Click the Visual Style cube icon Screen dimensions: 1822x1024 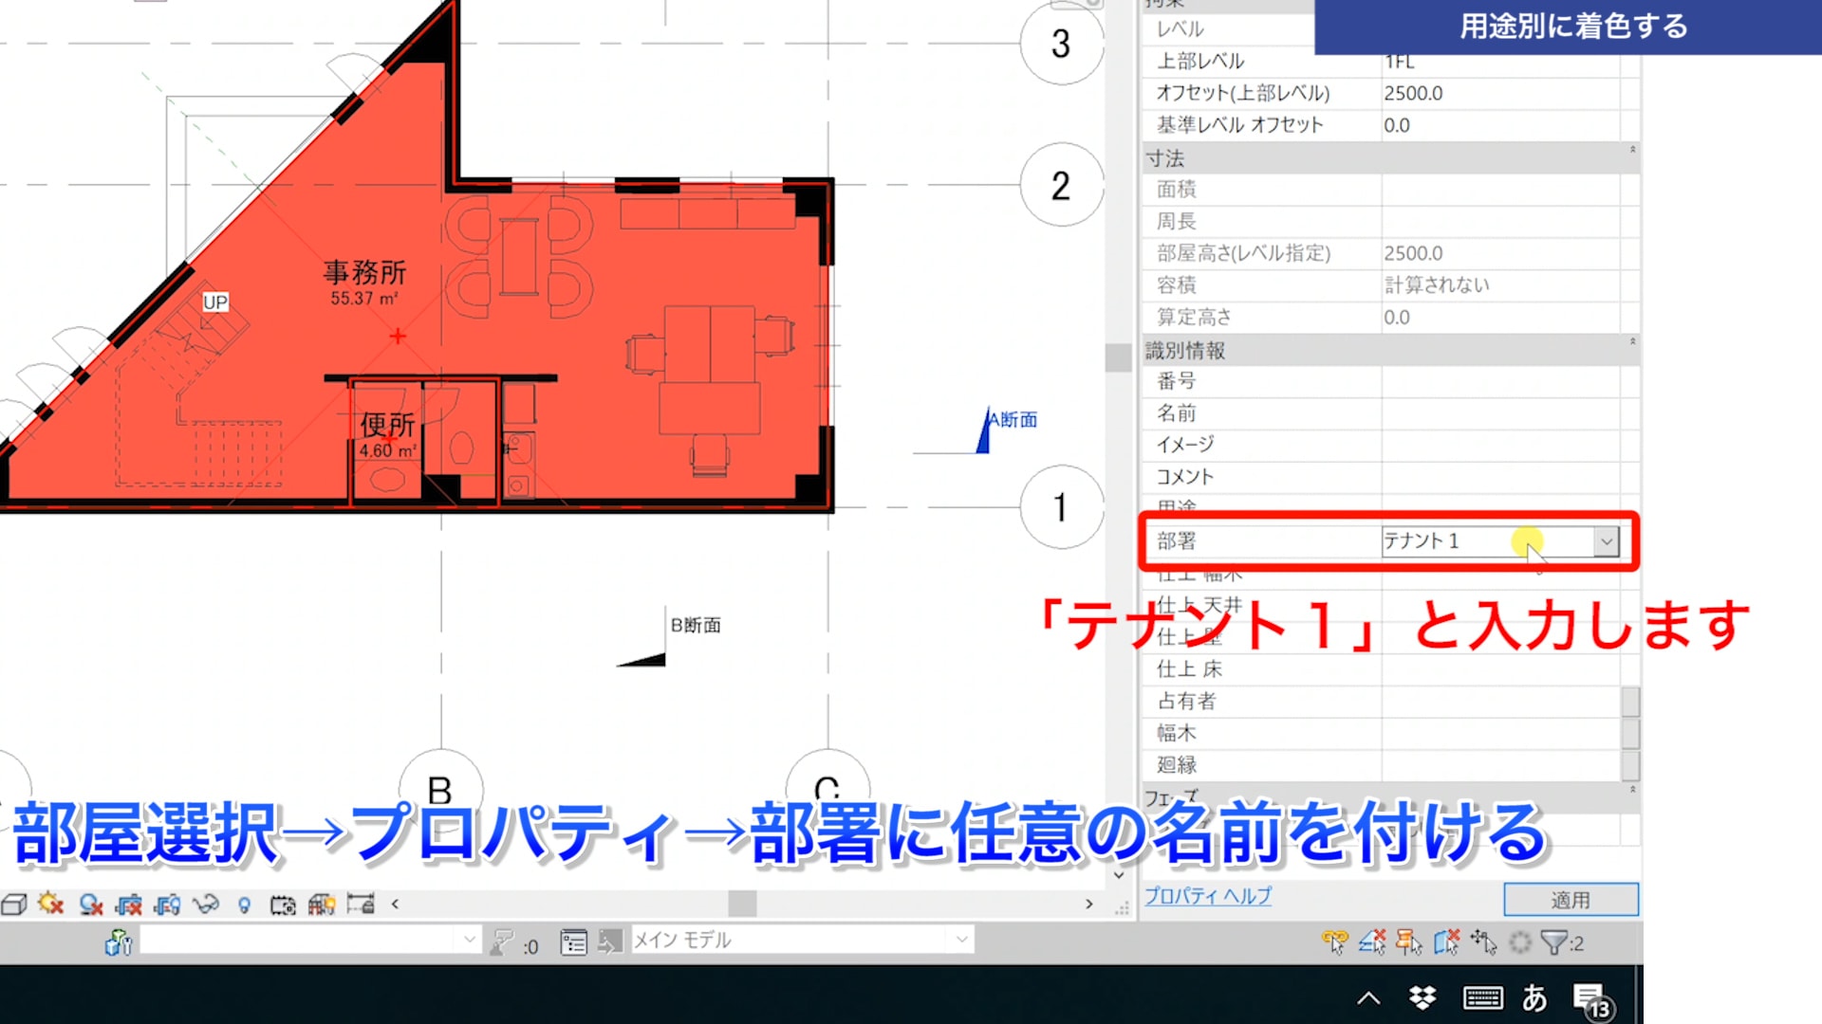click(13, 905)
